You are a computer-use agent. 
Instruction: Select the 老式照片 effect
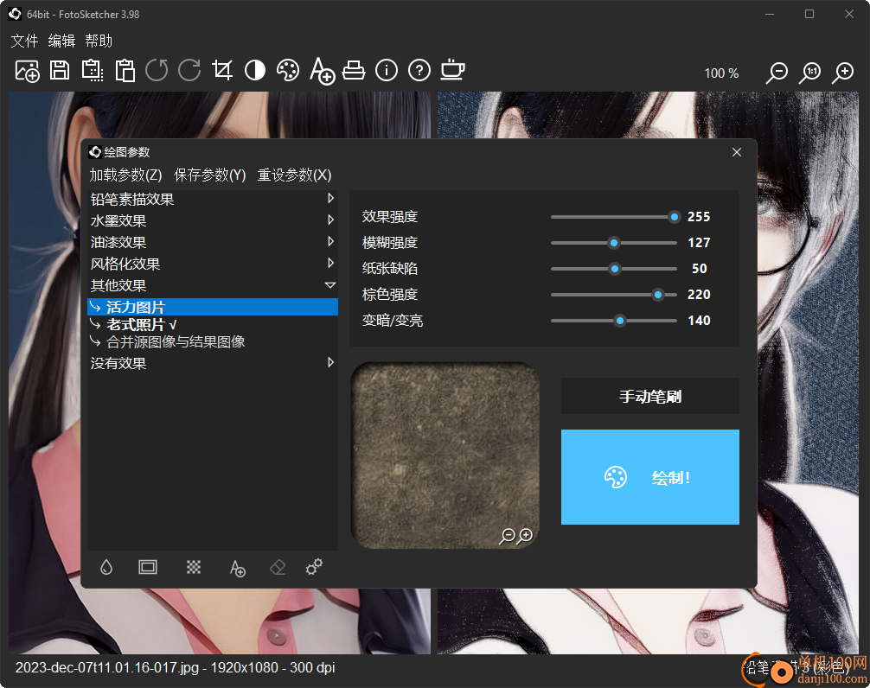tap(213, 324)
